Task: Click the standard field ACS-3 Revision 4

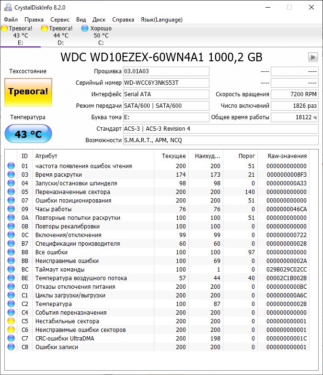Action: click(x=221, y=129)
